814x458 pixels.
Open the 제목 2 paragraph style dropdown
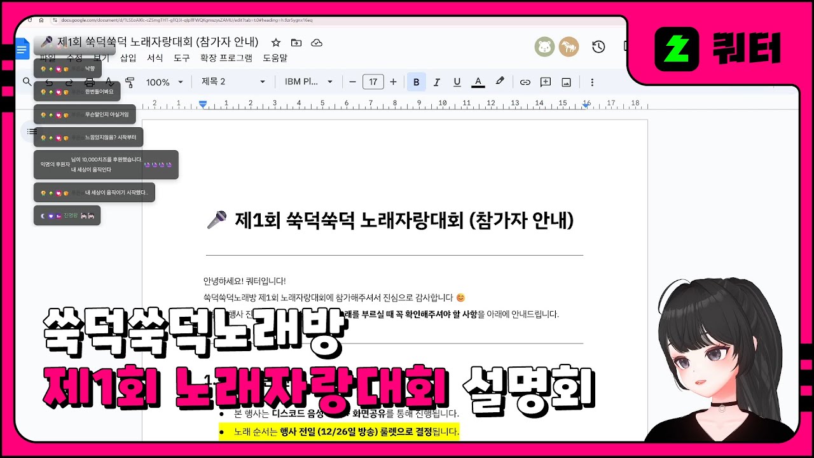pos(233,82)
